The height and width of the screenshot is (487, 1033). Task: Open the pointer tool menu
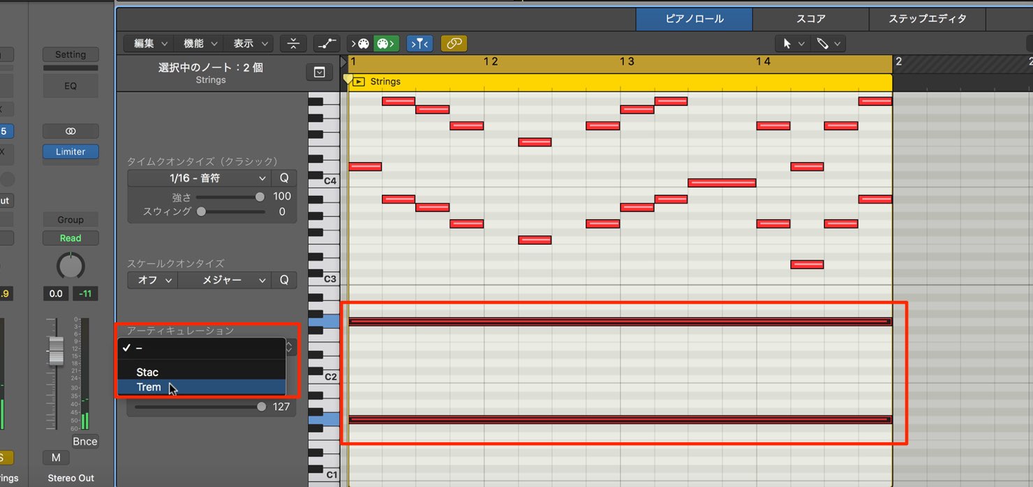tap(793, 44)
